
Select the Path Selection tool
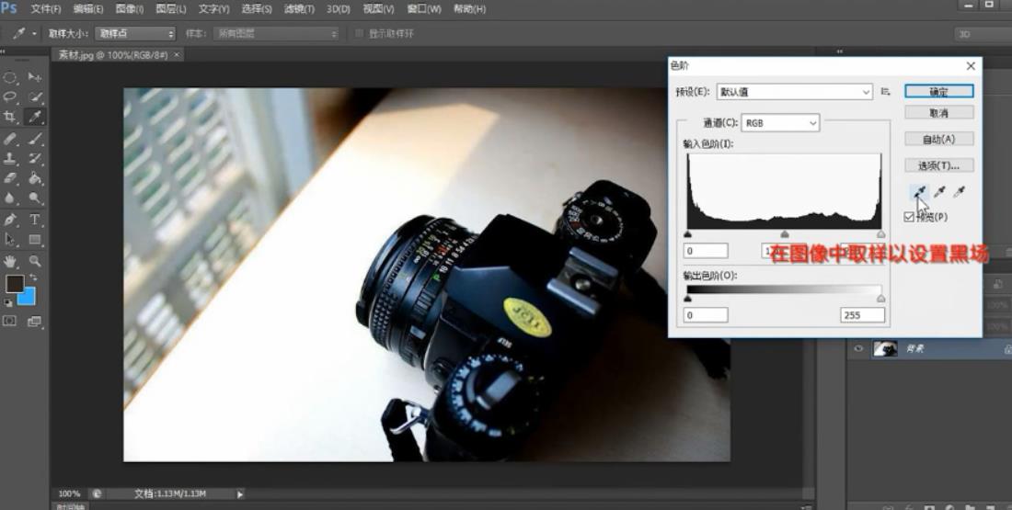click(10, 239)
